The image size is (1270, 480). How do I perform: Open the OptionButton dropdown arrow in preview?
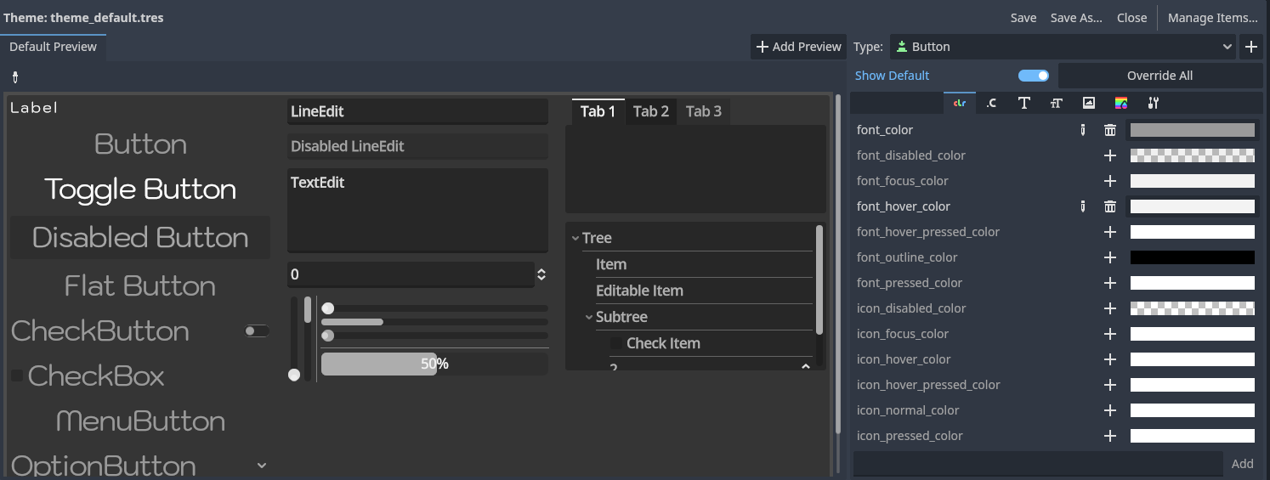coord(262,465)
